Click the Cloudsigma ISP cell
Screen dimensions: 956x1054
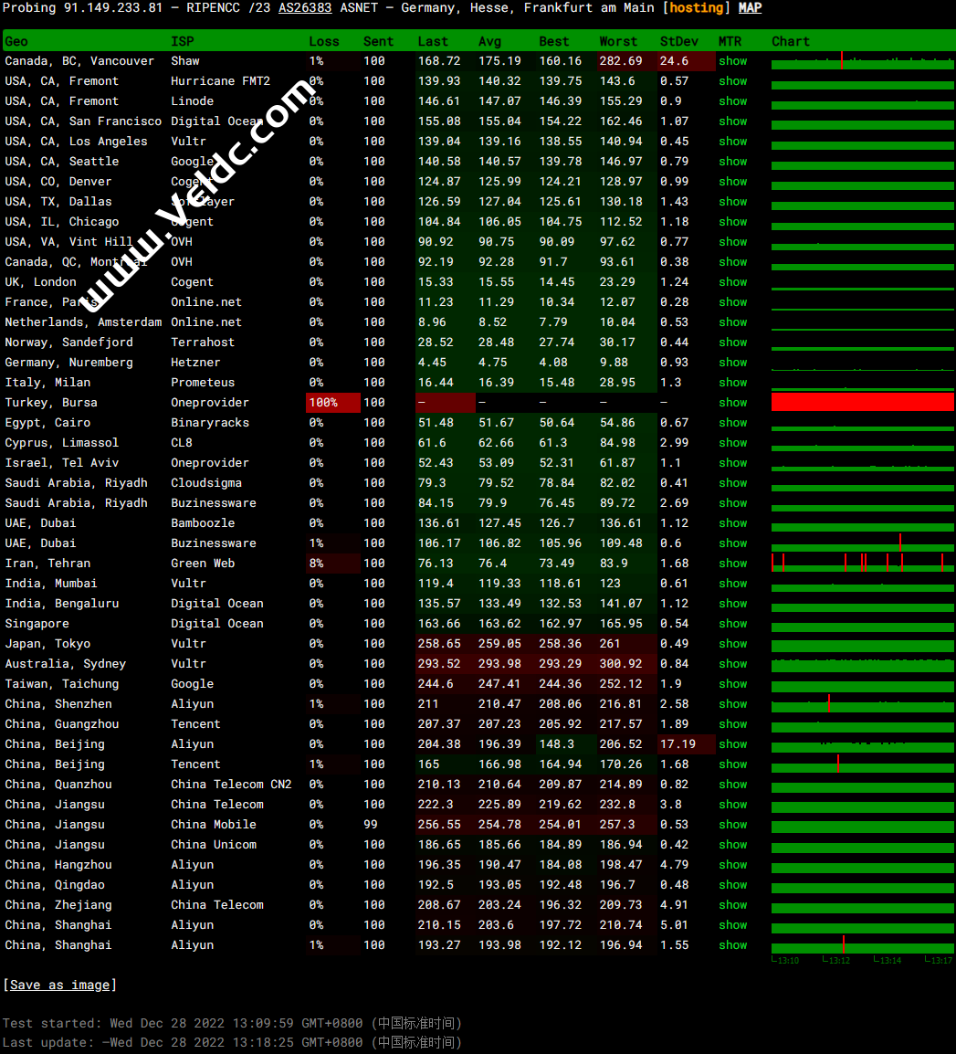206,483
